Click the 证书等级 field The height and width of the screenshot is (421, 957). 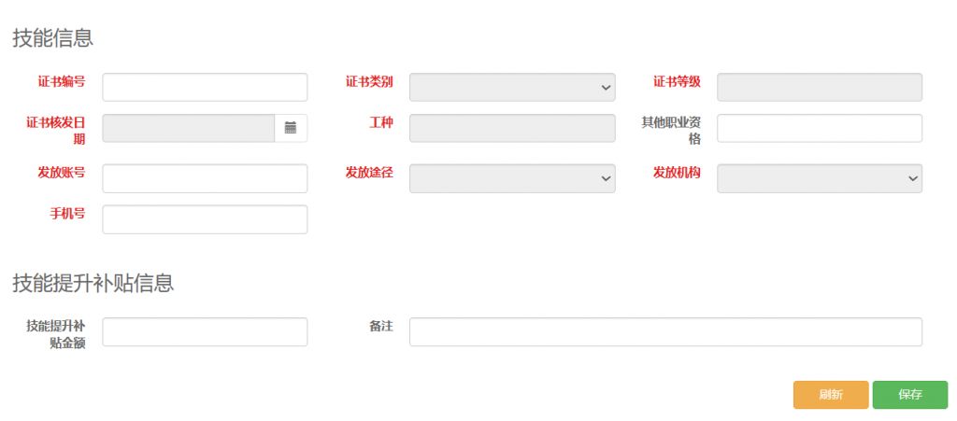(819, 87)
